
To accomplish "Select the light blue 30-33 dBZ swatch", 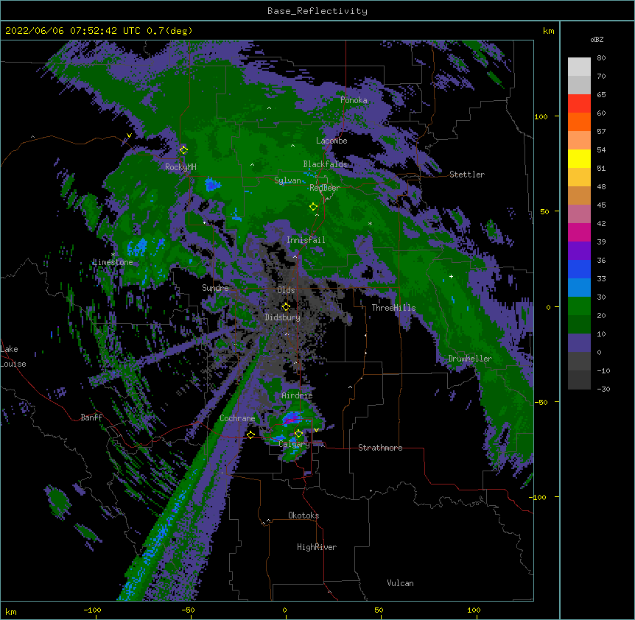I will (x=579, y=288).
